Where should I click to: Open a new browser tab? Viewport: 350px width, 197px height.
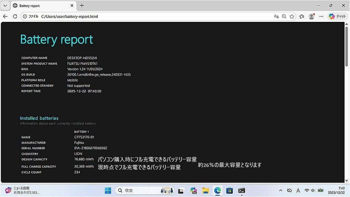point(81,5)
